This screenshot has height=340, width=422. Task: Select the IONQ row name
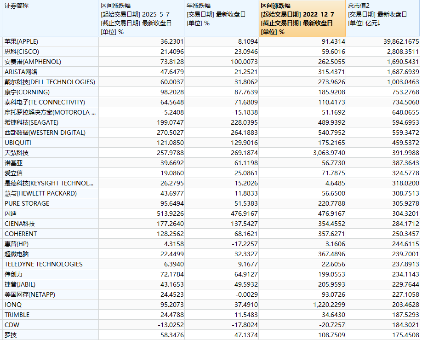13,305
